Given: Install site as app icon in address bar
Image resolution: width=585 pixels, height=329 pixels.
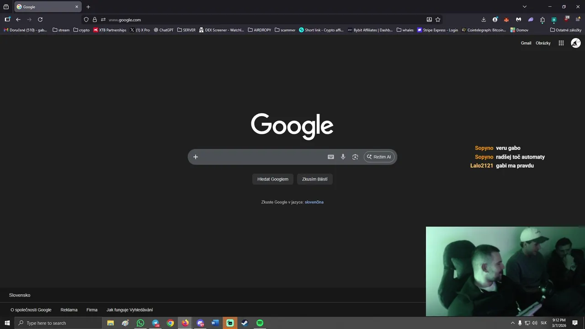Looking at the screenshot, I should pyautogui.click(x=429, y=20).
